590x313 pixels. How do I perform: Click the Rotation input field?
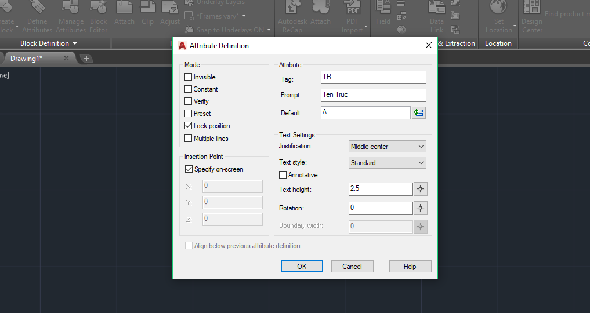pos(381,208)
